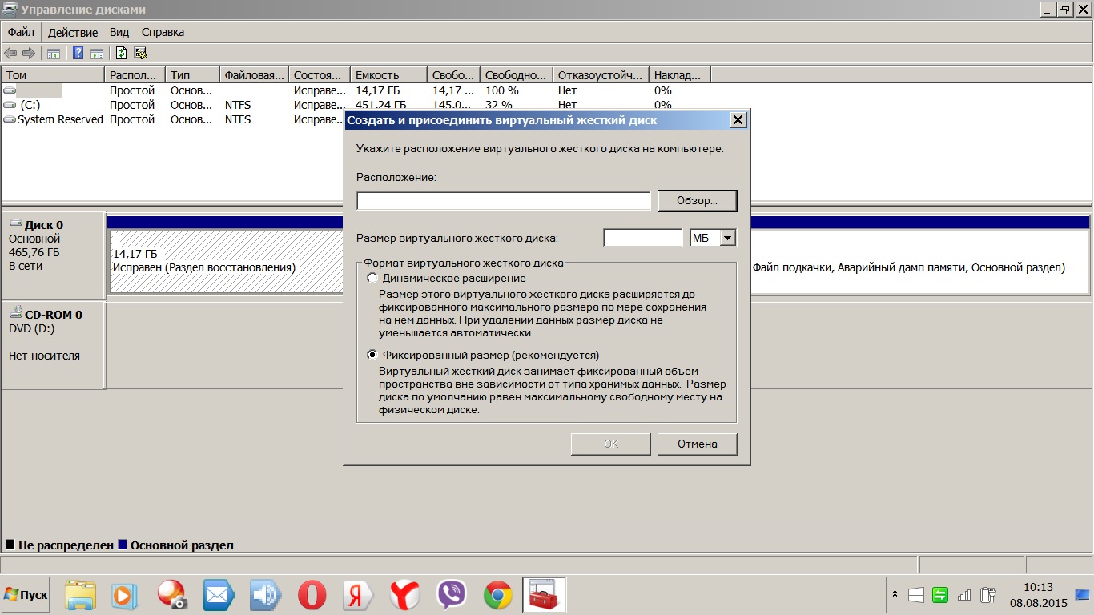Viewport: 1094px width, 615px height.
Task: Open the Справка menu
Action: 163,32
